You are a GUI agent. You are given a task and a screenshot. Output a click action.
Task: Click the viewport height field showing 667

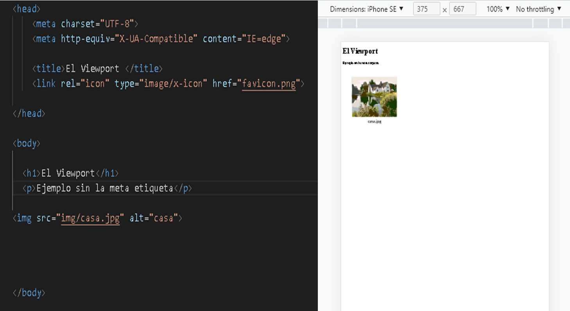(462, 9)
